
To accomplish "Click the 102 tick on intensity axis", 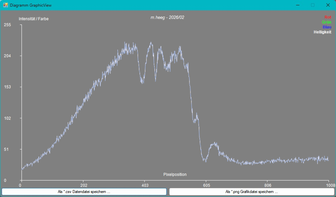I will tap(8, 118).
